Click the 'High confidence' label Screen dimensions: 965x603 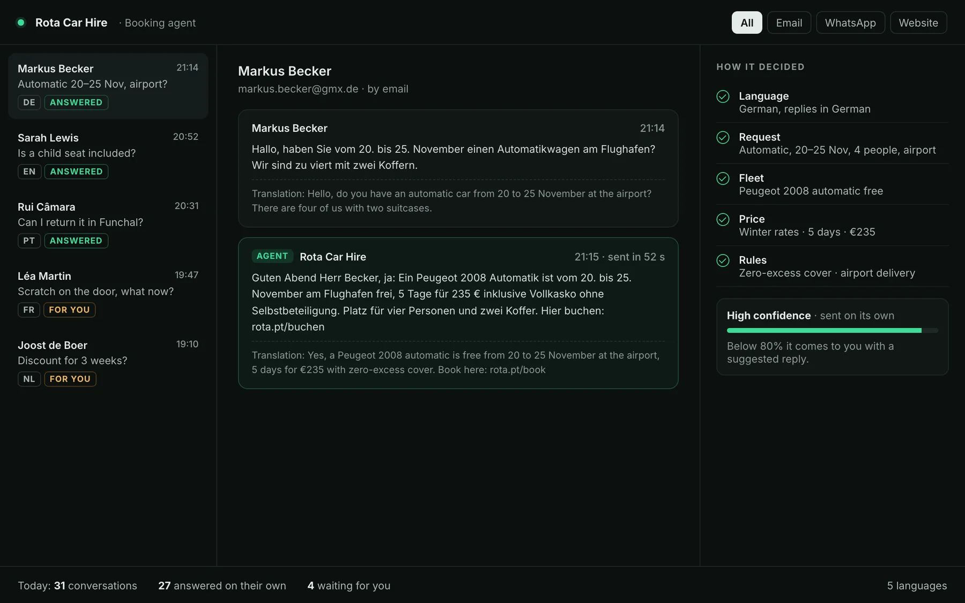[x=769, y=316]
